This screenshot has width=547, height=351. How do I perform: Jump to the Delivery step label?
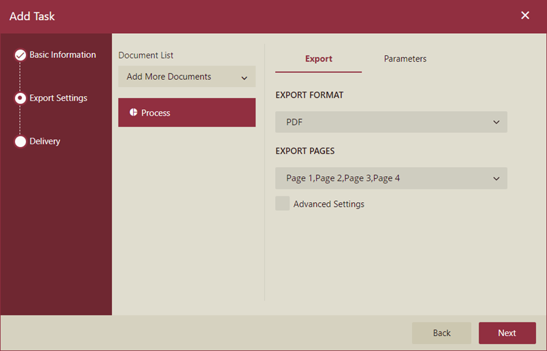[x=45, y=142]
